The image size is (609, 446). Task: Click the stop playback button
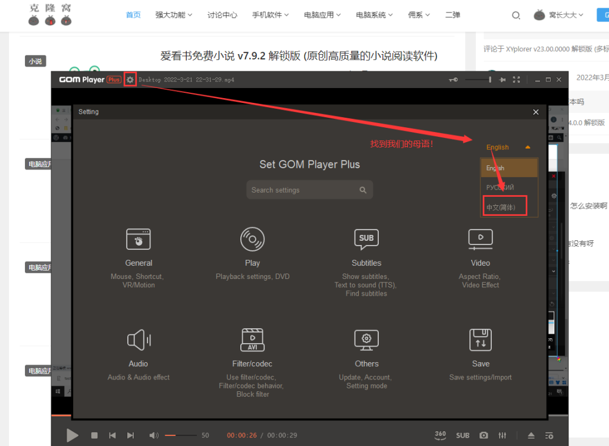[94, 435]
